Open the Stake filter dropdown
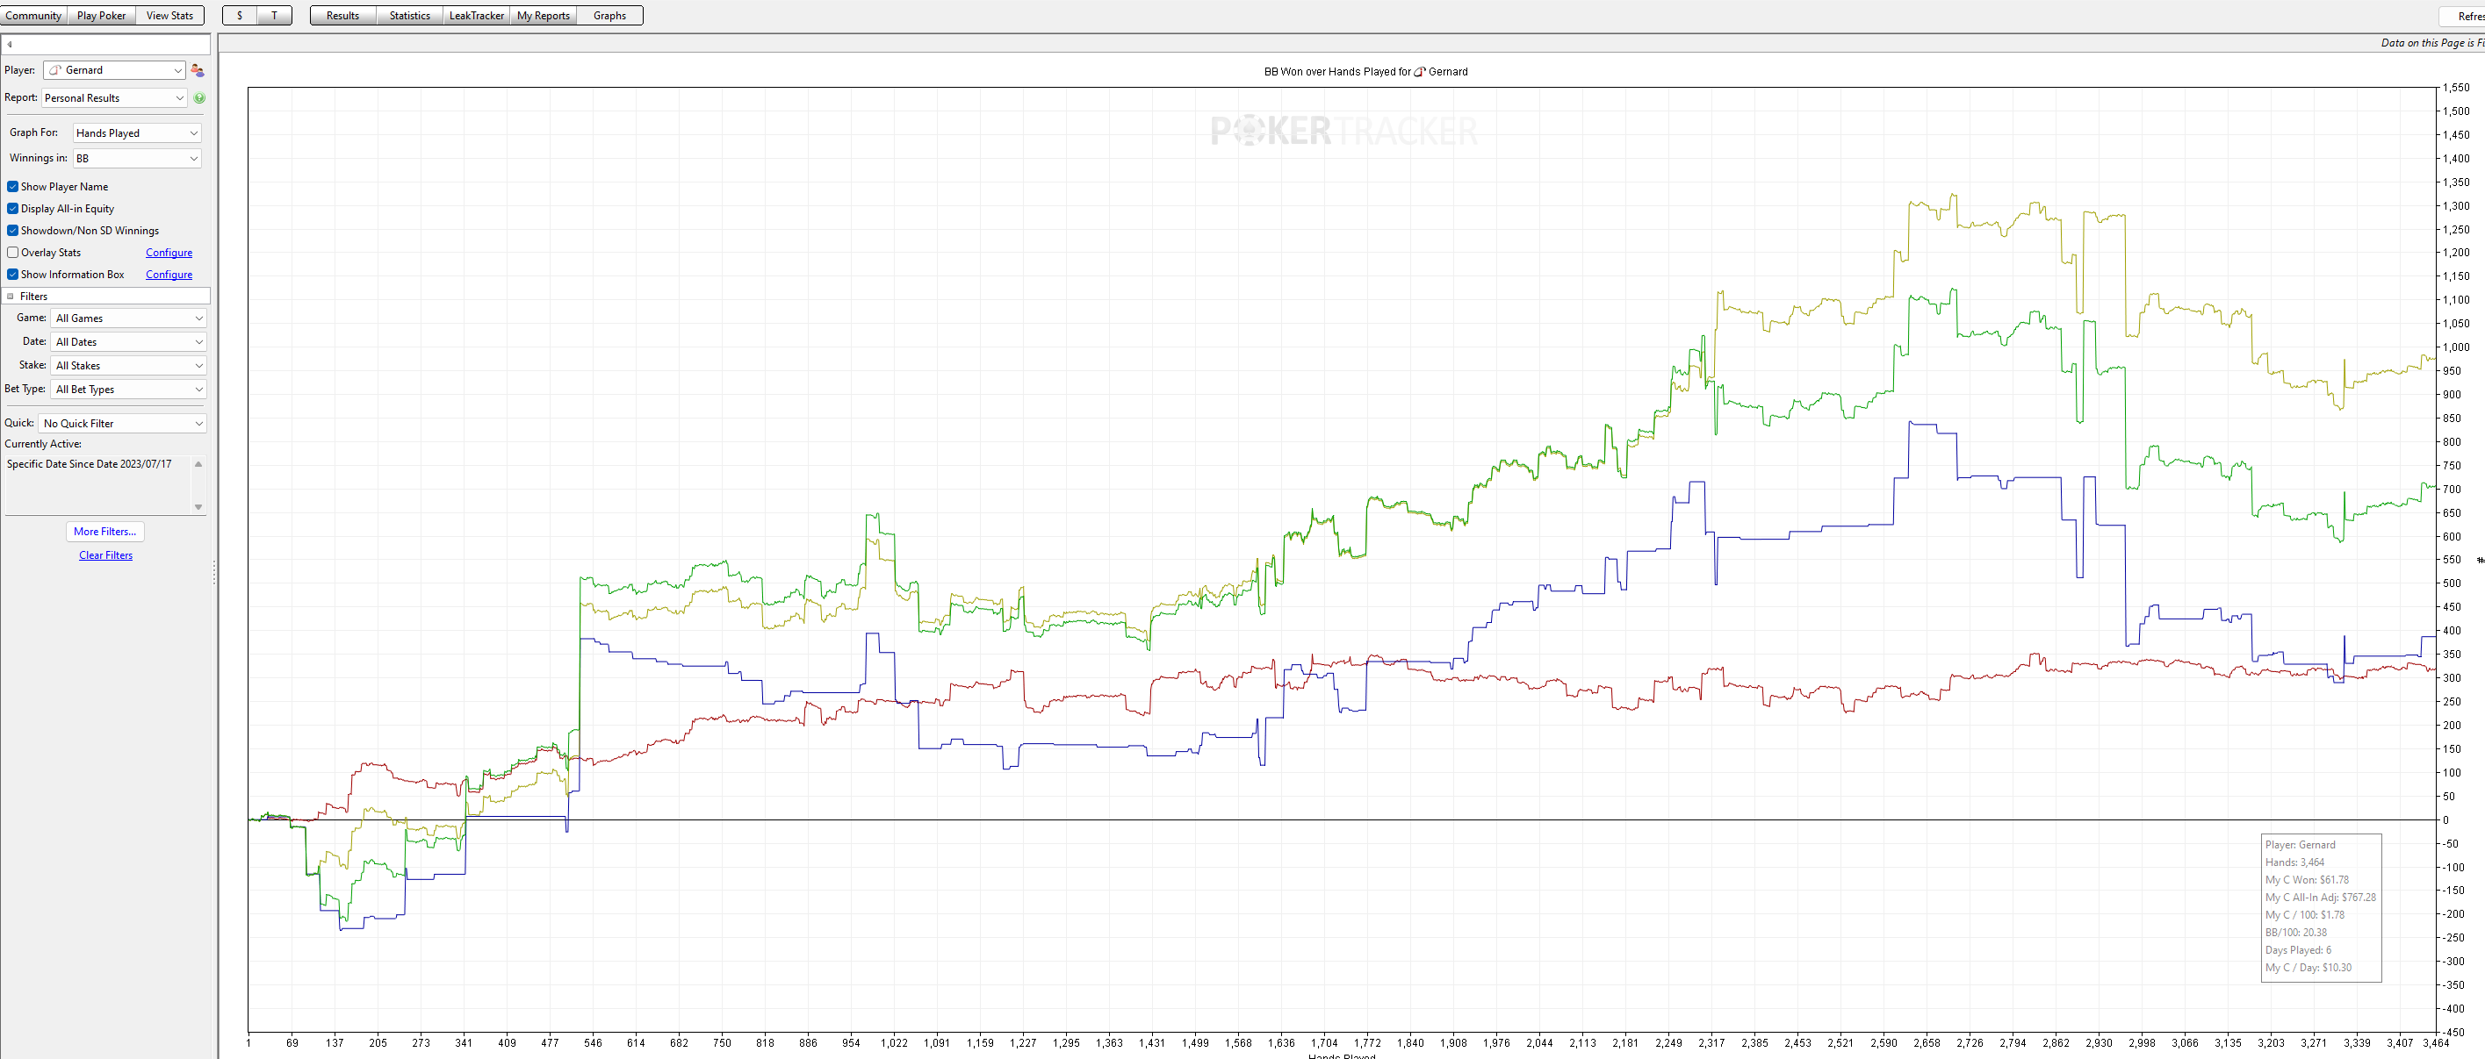The height and width of the screenshot is (1059, 2485). (128, 366)
